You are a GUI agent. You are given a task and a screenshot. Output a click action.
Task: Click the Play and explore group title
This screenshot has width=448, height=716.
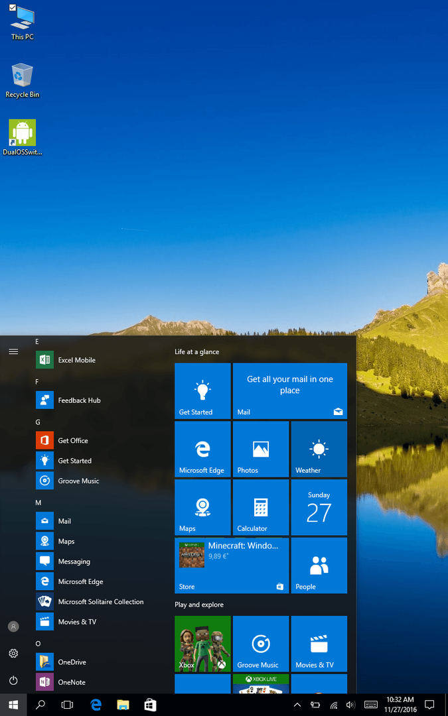pyautogui.click(x=199, y=605)
